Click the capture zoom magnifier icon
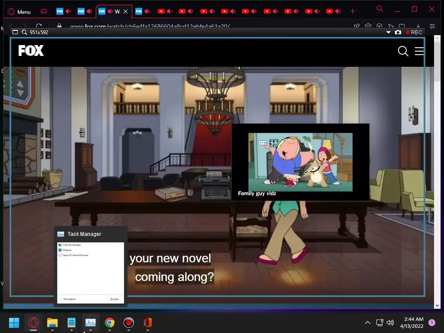The image size is (444, 333). [x=24, y=32]
